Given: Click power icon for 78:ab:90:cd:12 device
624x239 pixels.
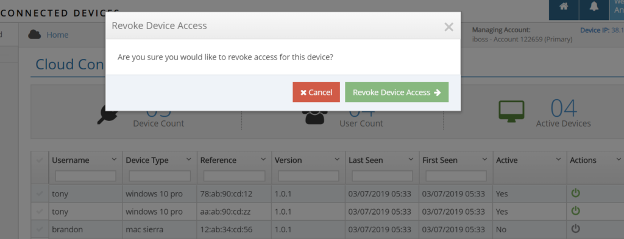Looking at the screenshot, I should (575, 193).
